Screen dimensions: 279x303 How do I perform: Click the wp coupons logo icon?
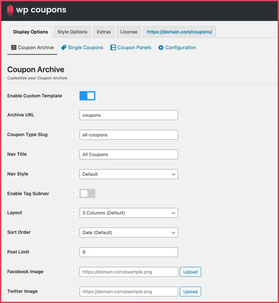tap(10, 10)
